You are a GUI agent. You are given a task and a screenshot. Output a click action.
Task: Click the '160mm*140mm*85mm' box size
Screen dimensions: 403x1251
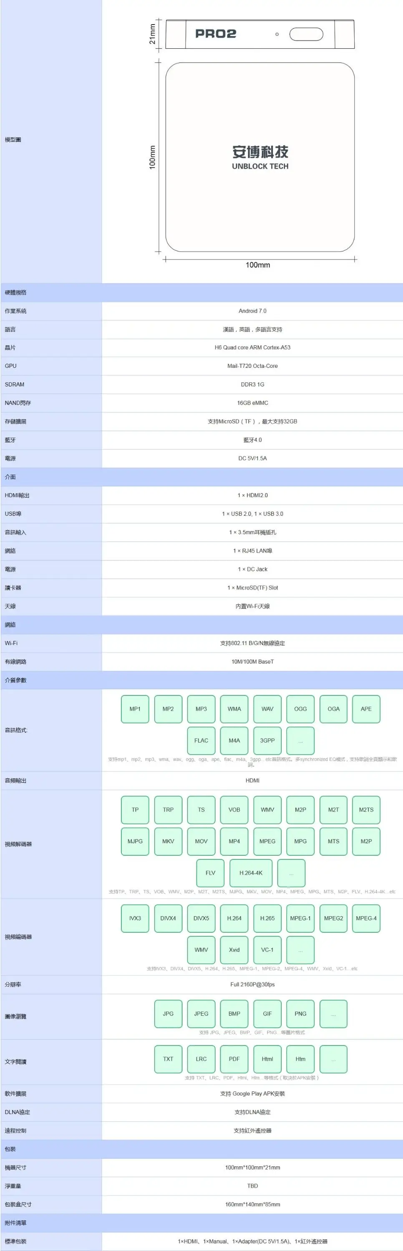click(252, 1204)
